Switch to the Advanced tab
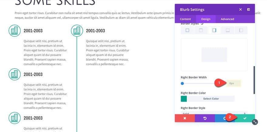 (x=227, y=19)
